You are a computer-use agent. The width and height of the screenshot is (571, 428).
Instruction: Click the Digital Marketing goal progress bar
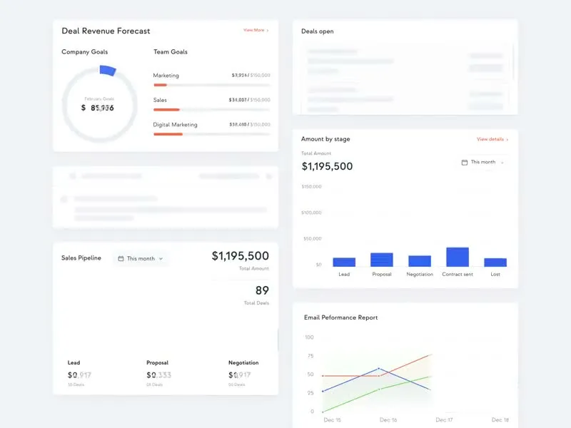coord(211,134)
